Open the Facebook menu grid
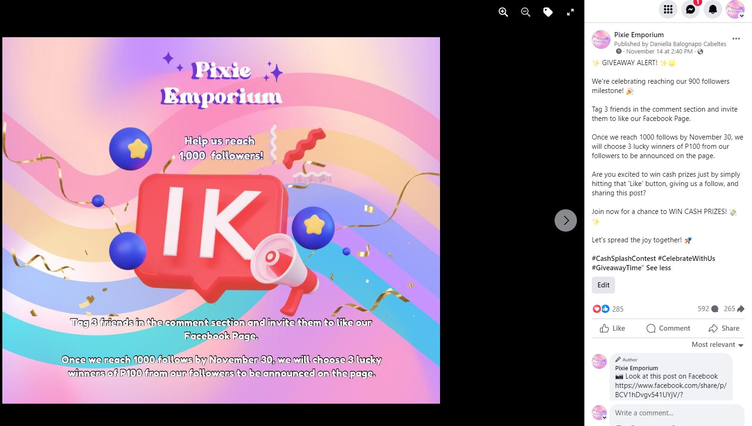Screen dimensions: 752x426 point(668,9)
